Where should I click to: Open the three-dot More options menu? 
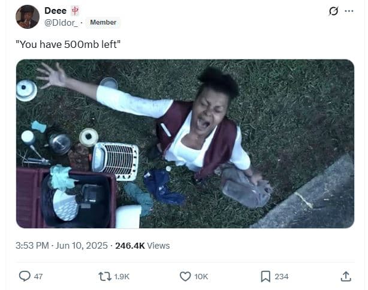[x=349, y=11]
